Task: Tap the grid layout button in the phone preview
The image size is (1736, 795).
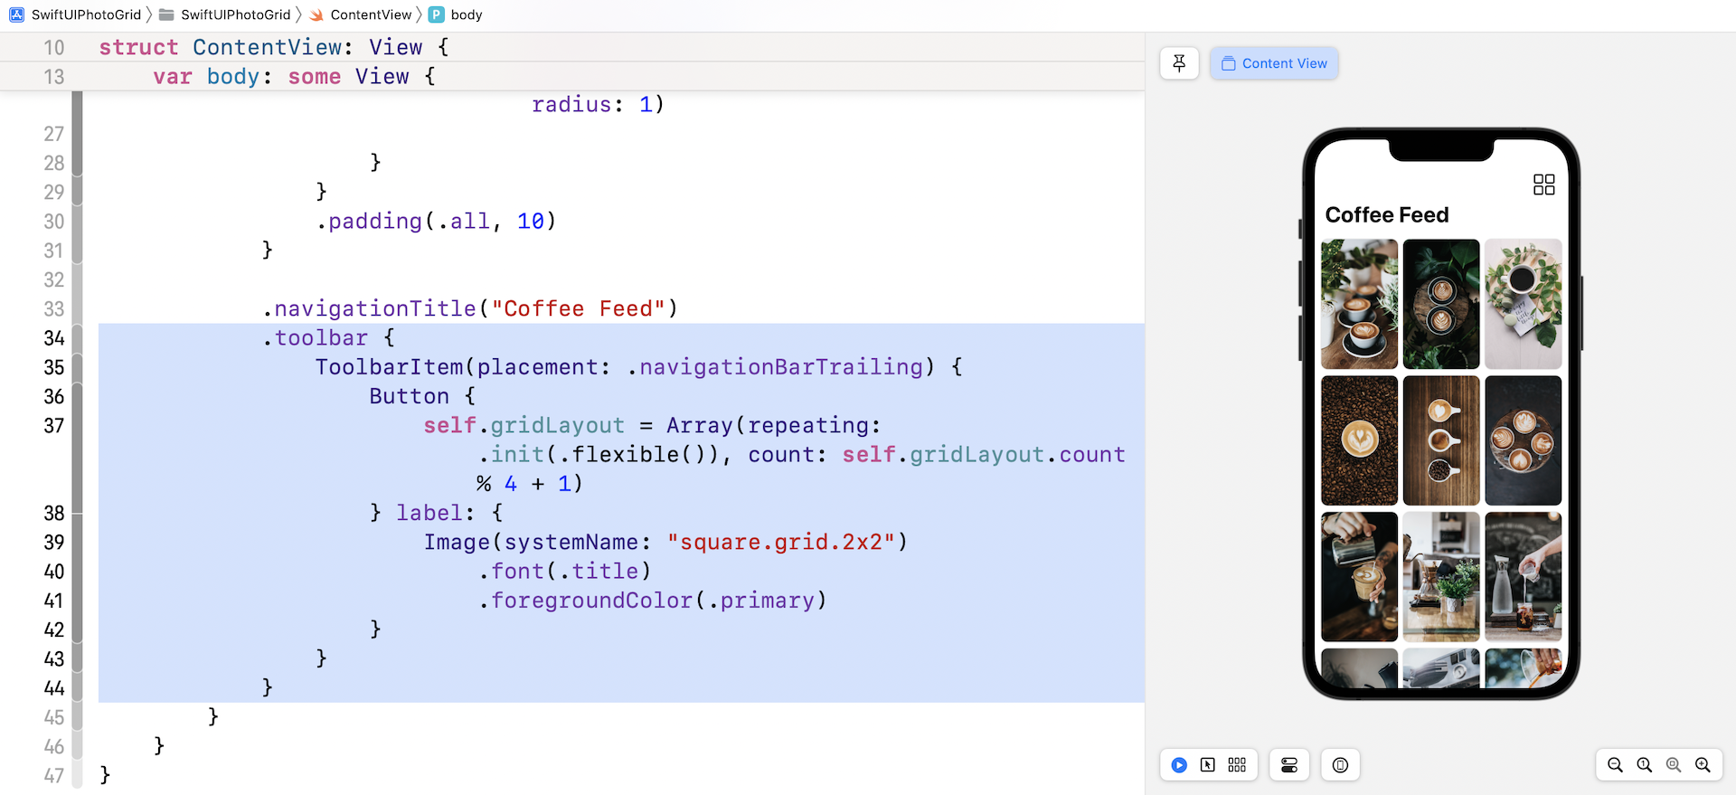Action: [x=1543, y=185]
